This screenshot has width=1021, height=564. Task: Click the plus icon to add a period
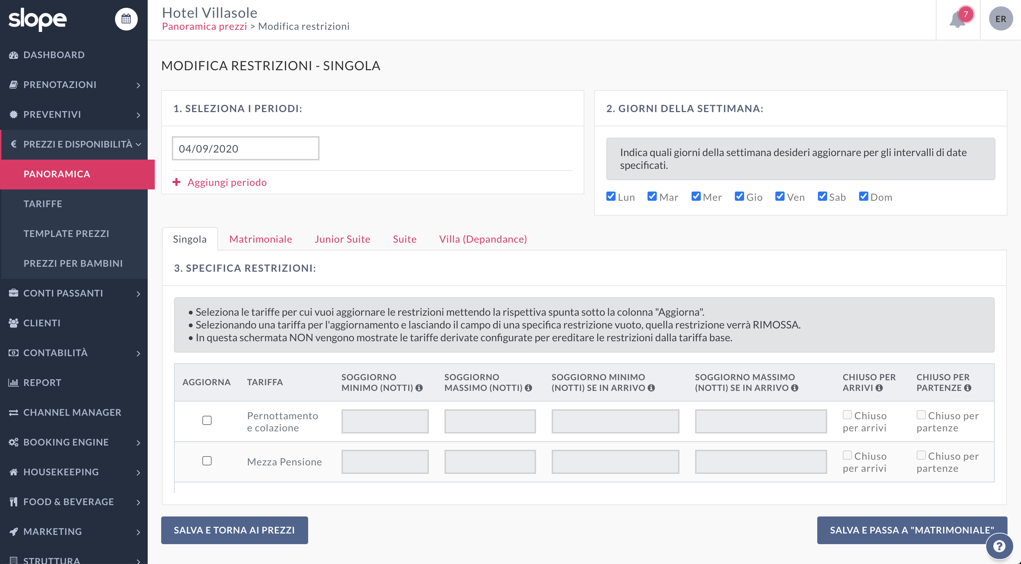(x=176, y=182)
